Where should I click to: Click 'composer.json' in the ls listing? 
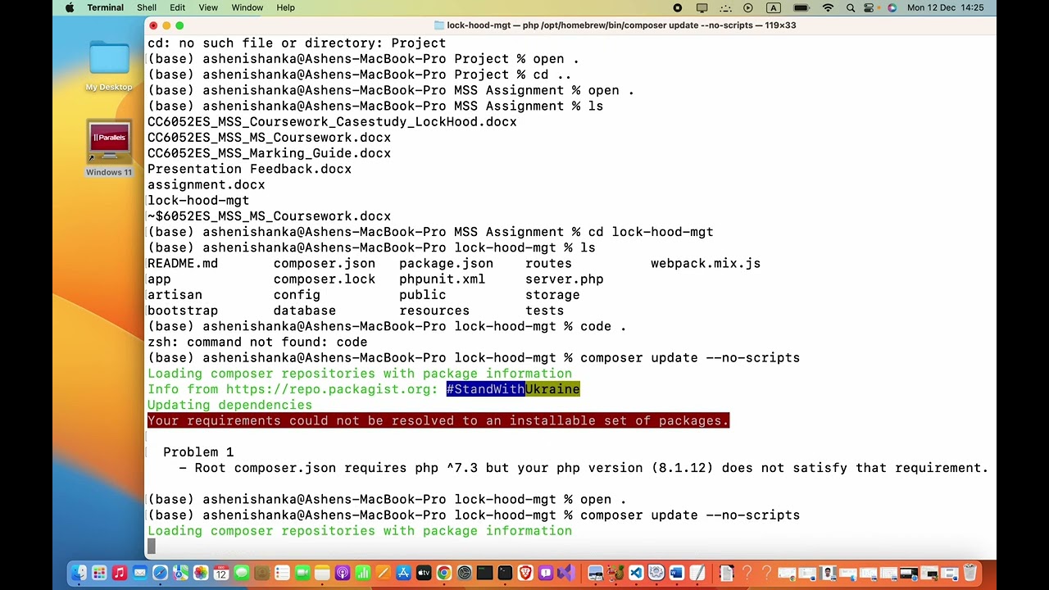click(325, 264)
